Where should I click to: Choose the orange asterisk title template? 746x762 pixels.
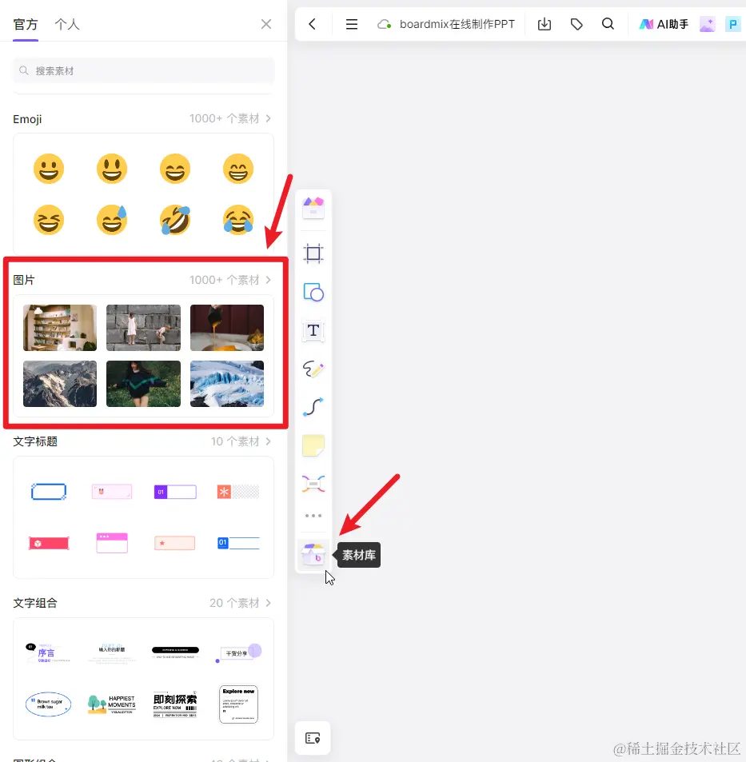[238, 492]
